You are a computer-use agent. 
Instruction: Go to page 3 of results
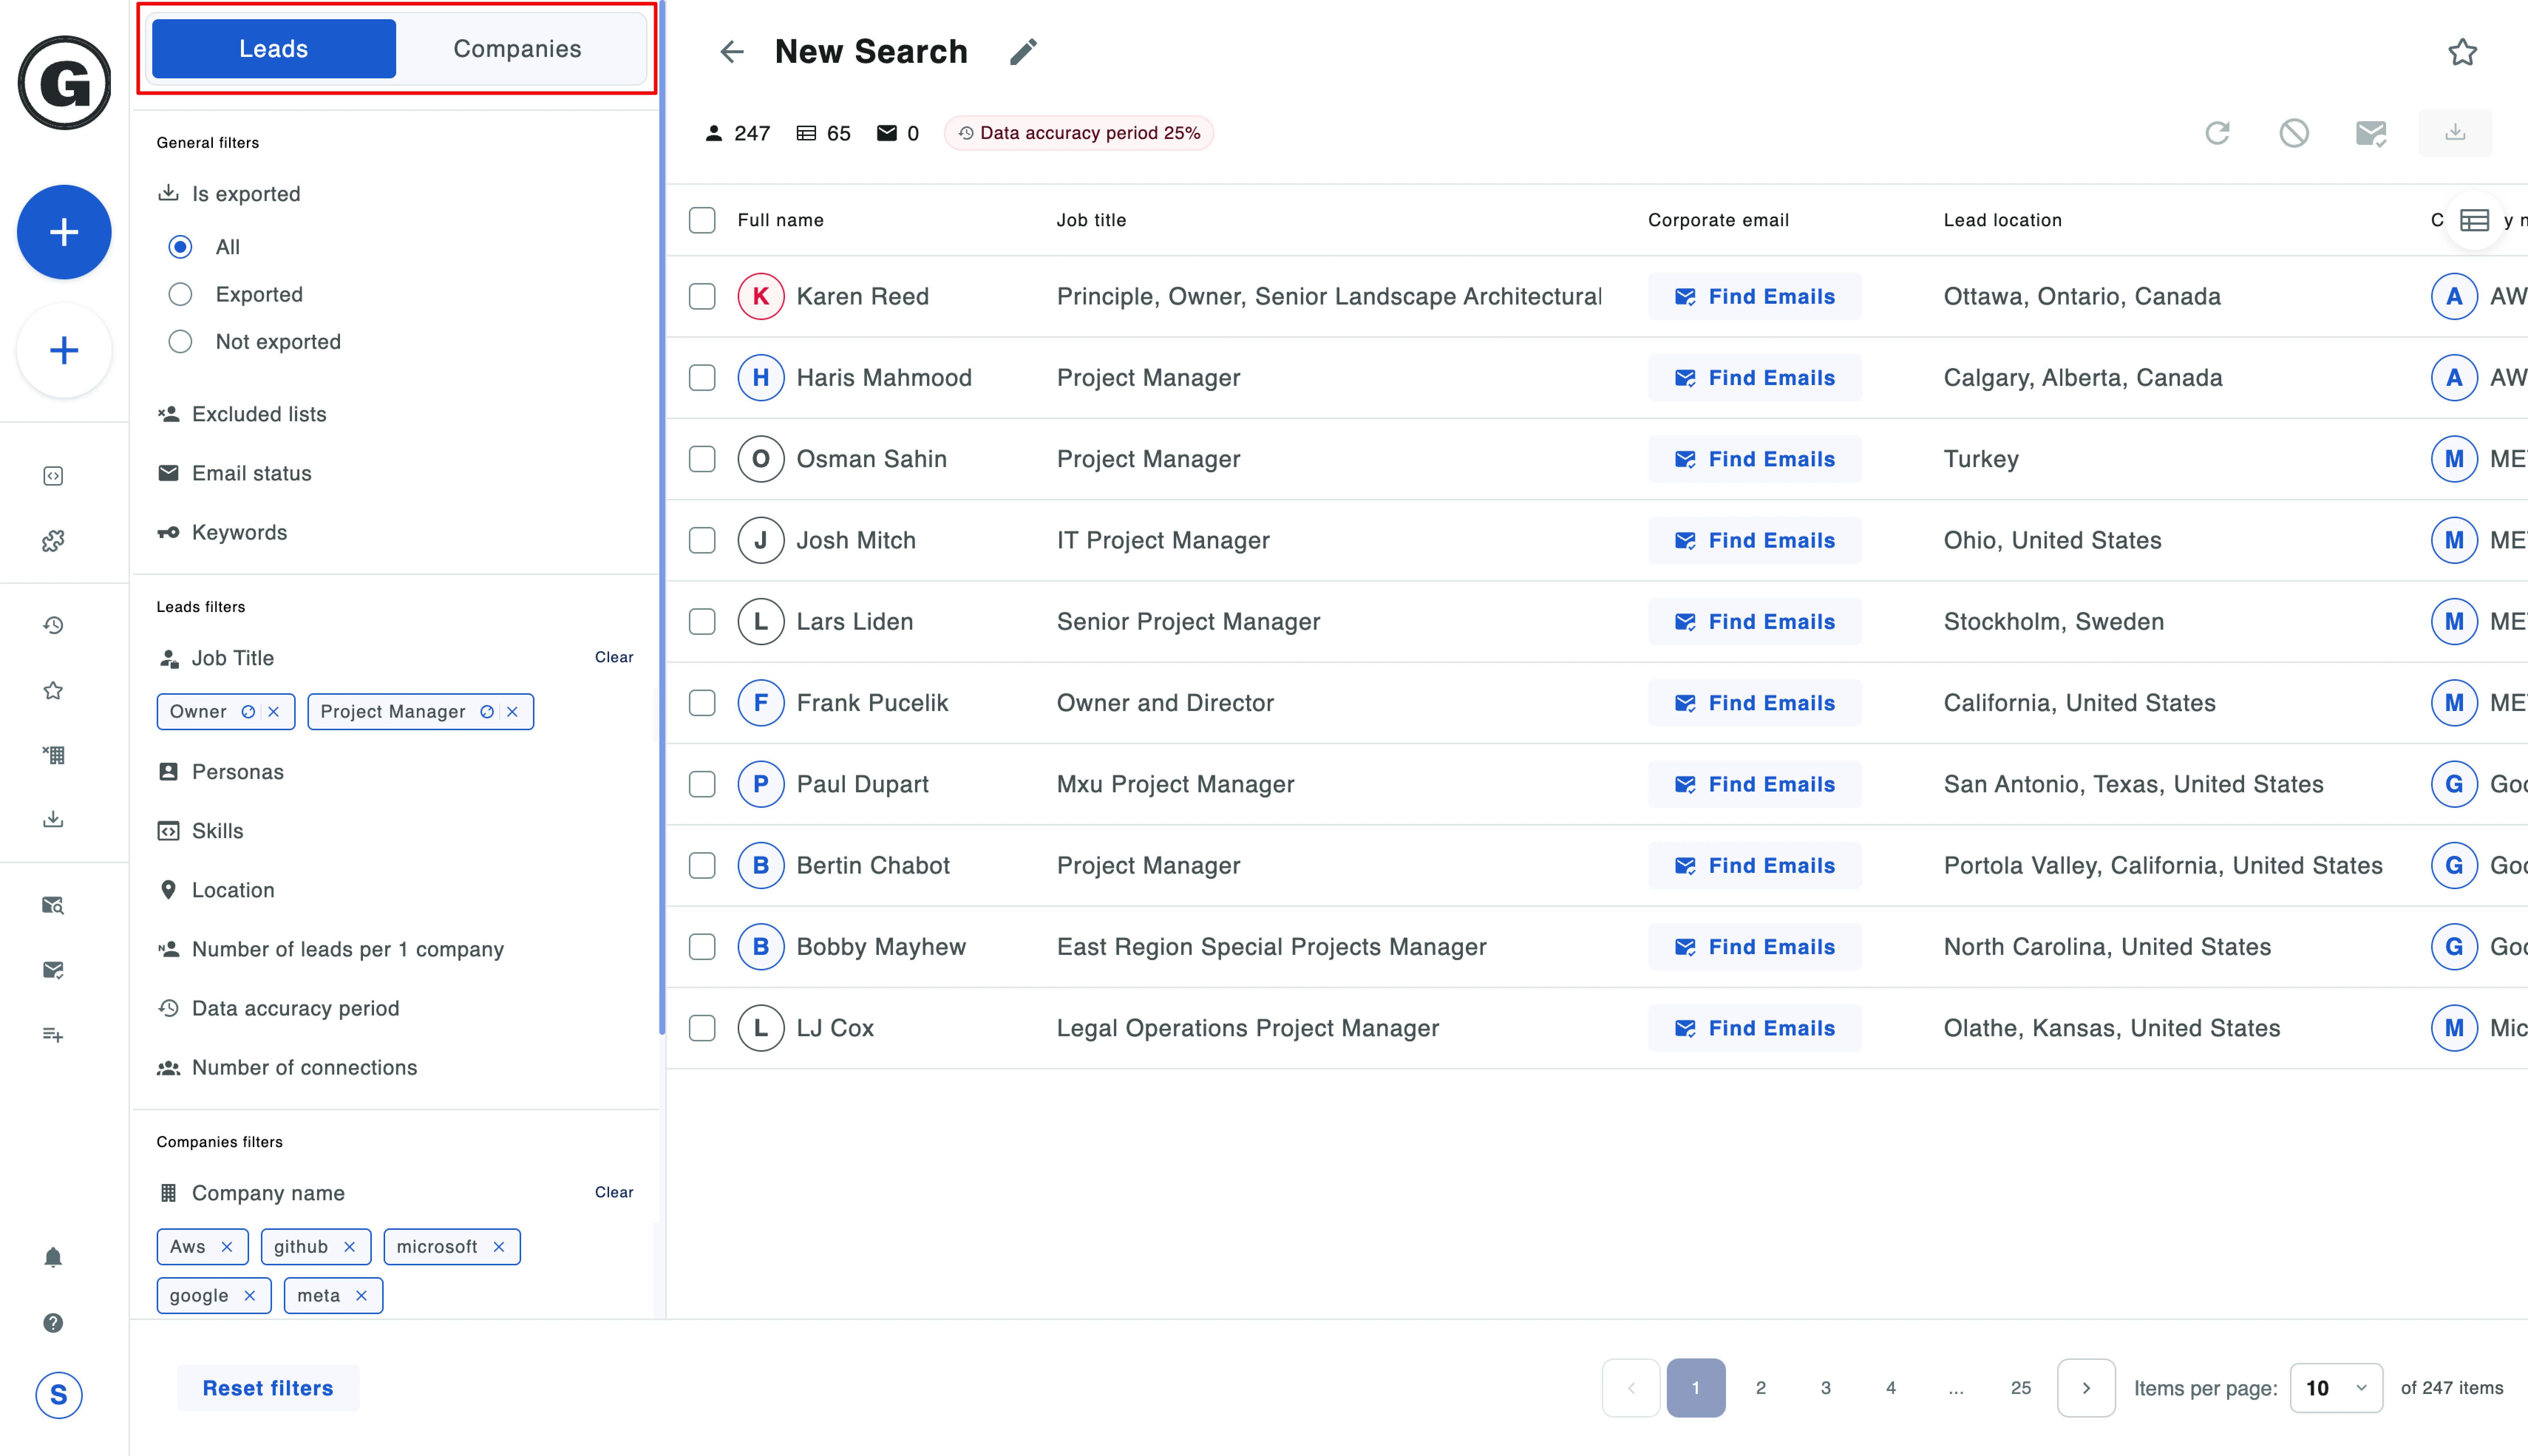(1825, 1388)
